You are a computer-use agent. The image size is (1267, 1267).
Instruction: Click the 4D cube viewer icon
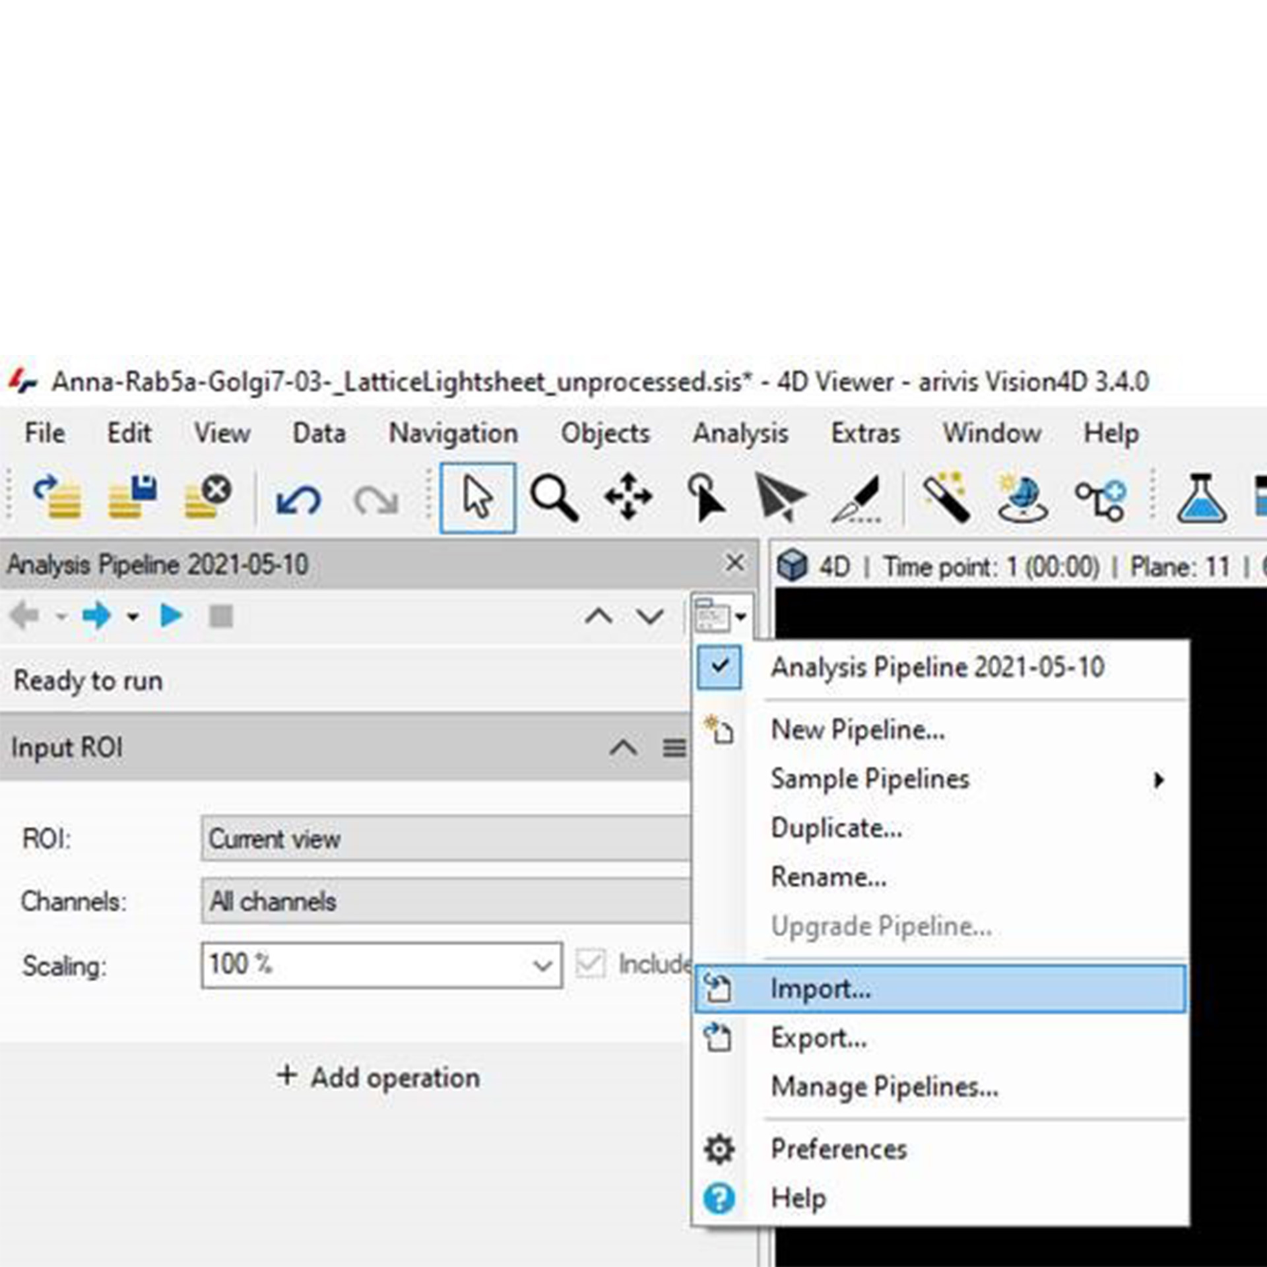[792, 566]
